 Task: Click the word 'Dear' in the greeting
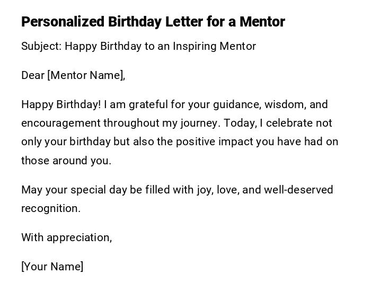(33, 75)
